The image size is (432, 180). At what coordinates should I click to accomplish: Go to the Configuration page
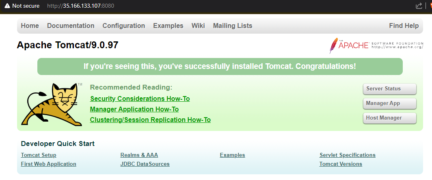123,26
